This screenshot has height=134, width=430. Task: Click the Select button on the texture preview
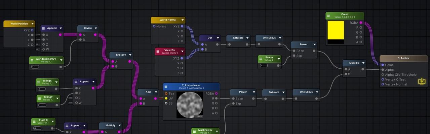[199, 116]
